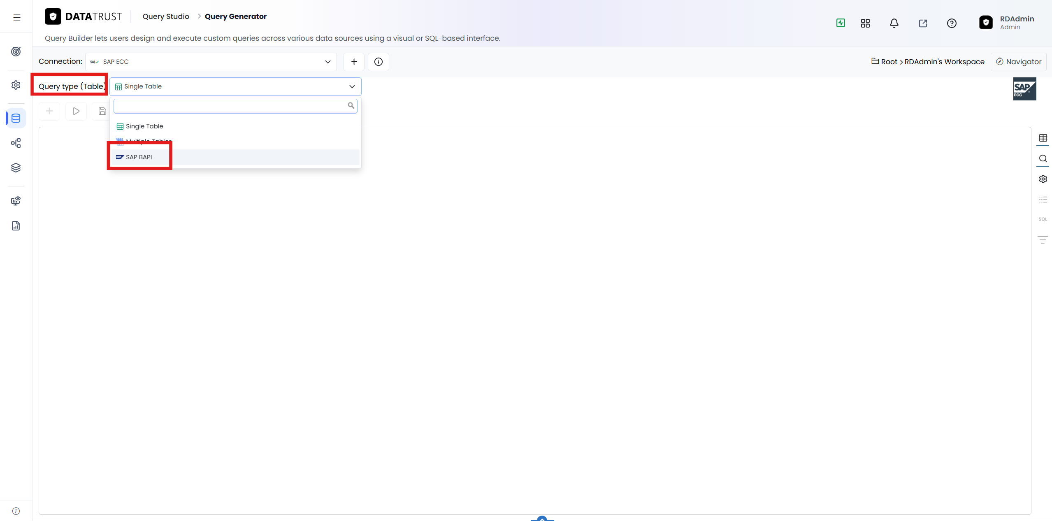1052x521 pixels.
Task: Click RDAdmin's Workspace path
Action: pyautogui.click(x=945, y=62)
